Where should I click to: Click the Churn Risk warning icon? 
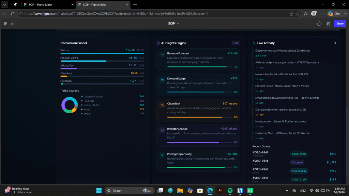[x=162, y=105]
